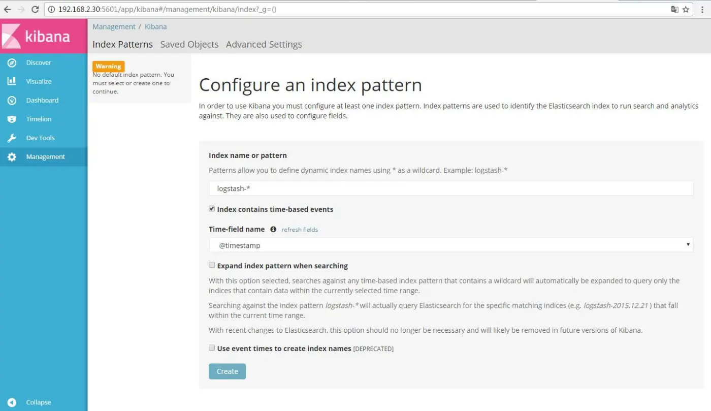Click the Index name or pattern label
This screenshot has width=711, height=411.
coord(248,155)
